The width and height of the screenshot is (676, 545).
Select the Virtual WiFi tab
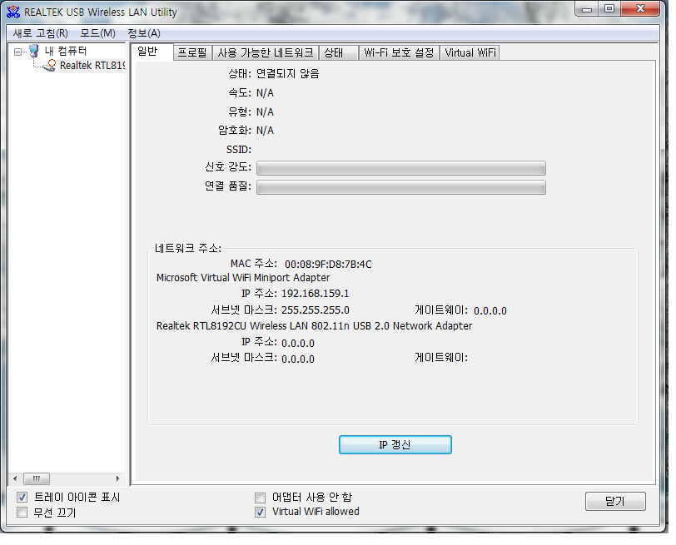[x=470, y=52]
